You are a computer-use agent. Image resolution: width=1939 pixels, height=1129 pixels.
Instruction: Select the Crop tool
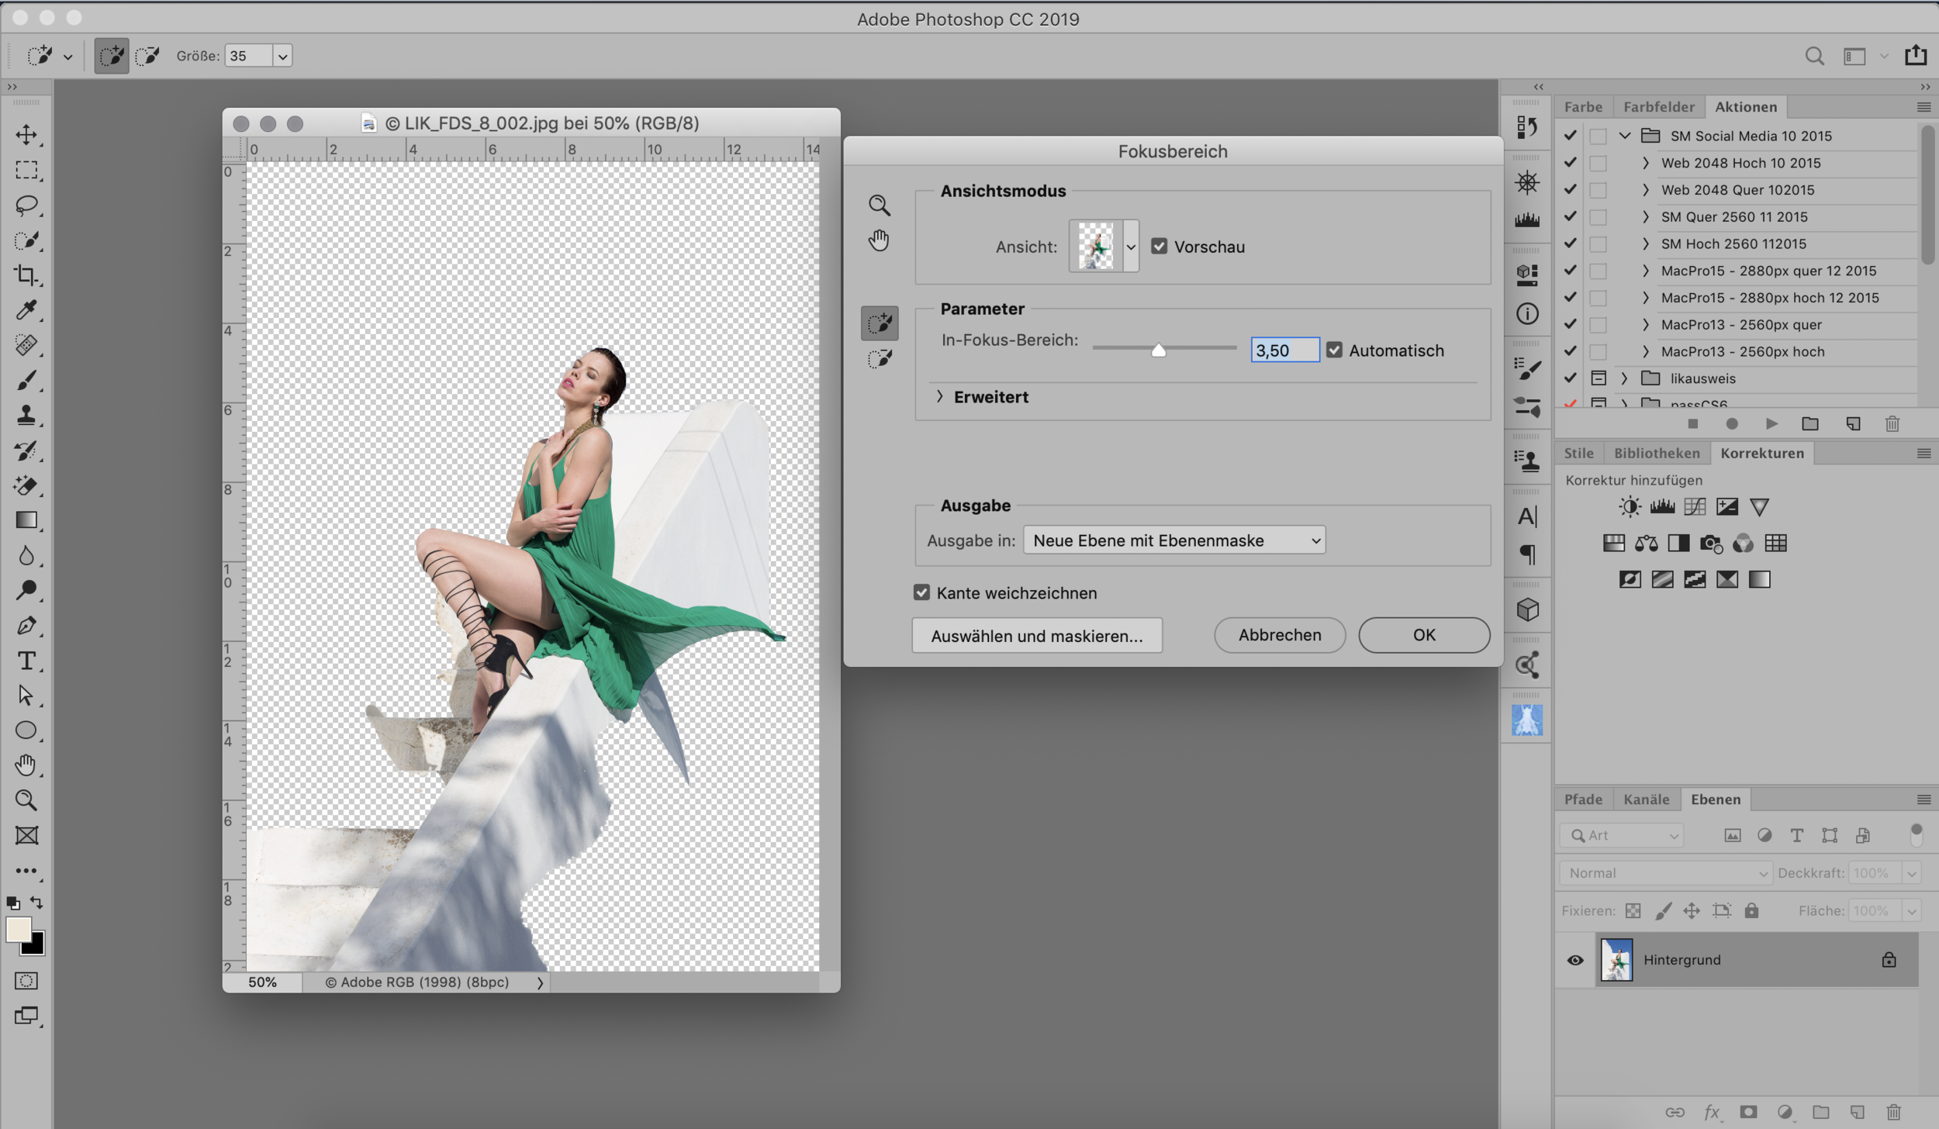26,275
